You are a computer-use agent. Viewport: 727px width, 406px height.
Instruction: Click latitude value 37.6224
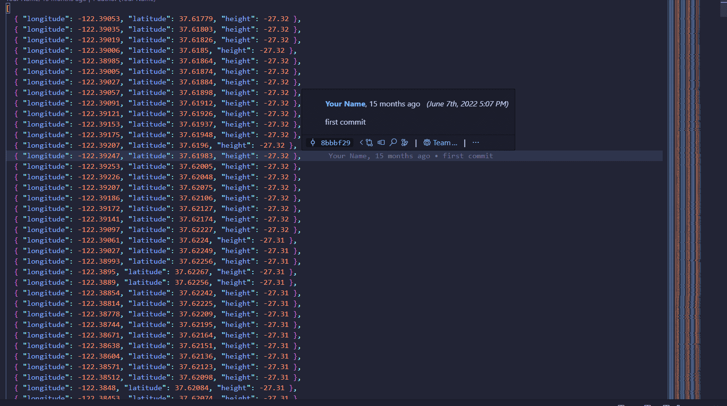coord(194,240)
